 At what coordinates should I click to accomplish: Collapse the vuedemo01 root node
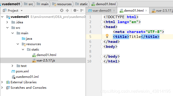[x=2, y=17]
